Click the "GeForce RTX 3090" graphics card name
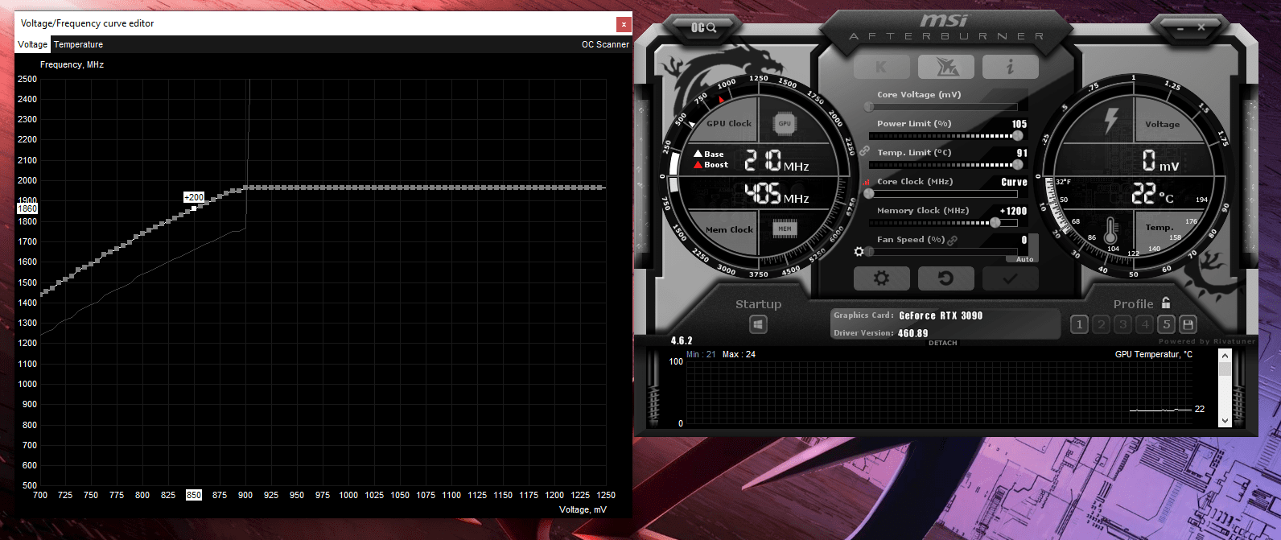The height and width of the screenshot is (540, 1281). pyautogui.click(x=941, y=315)
